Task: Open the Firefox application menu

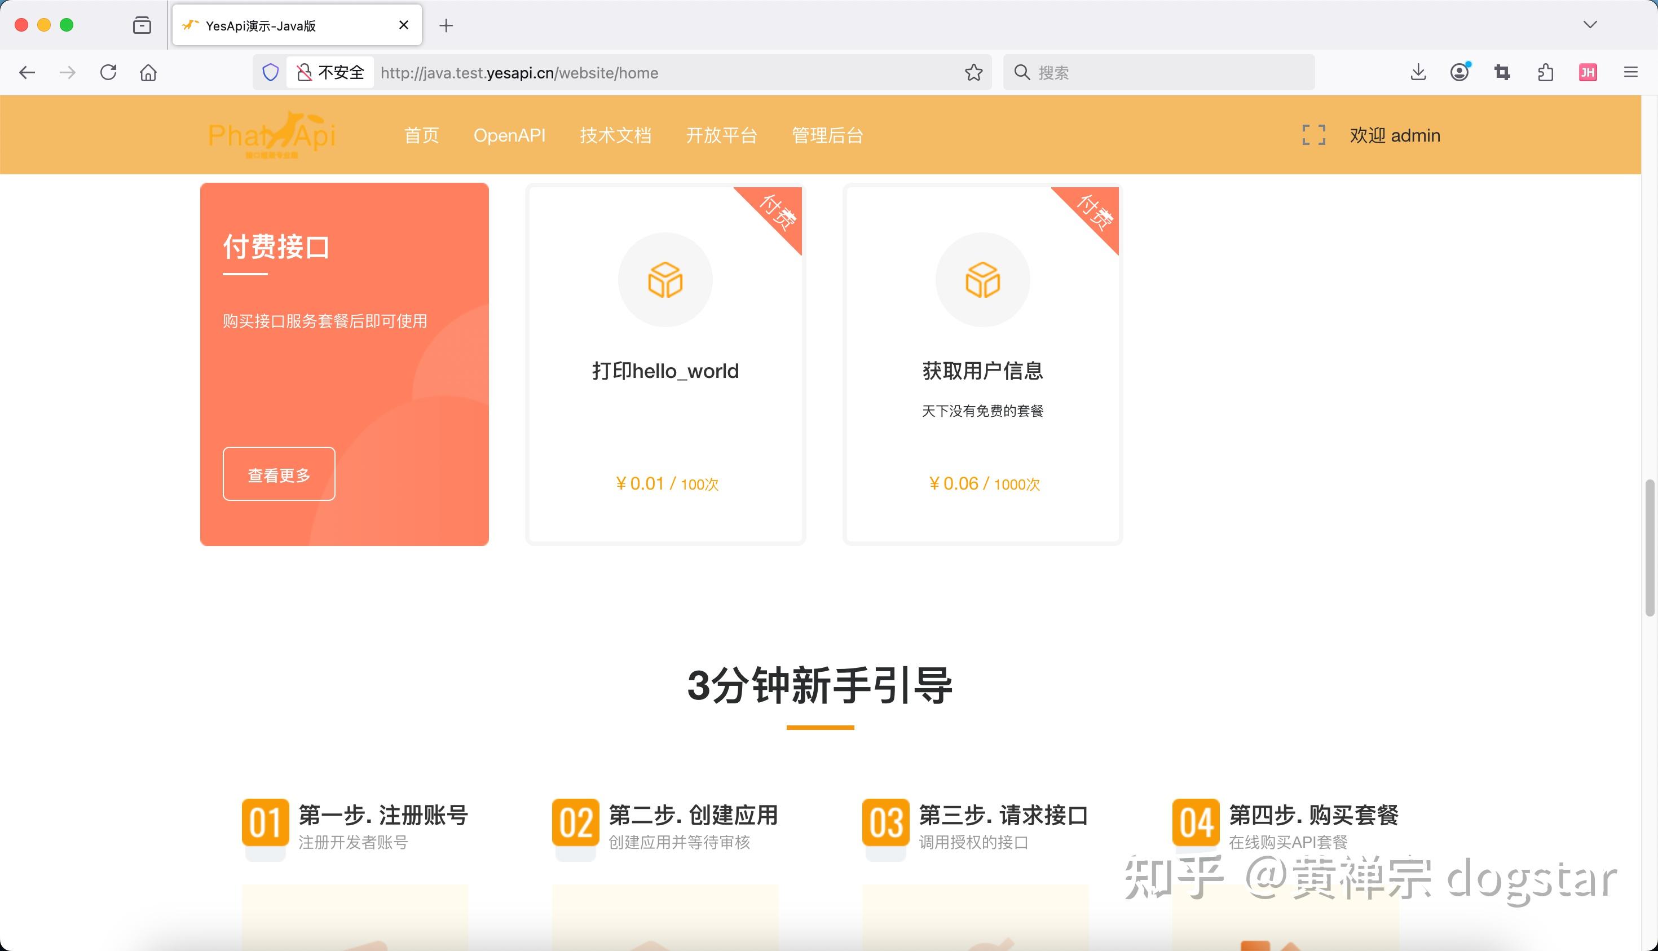Action: (x=1630, y=73)
